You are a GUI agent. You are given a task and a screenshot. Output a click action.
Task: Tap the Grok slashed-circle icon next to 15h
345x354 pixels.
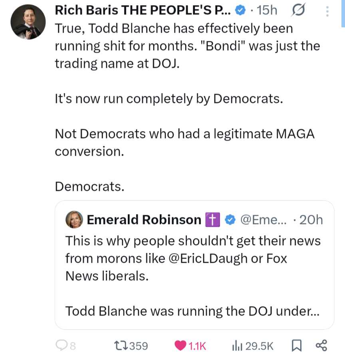click(x=299, y=11)
